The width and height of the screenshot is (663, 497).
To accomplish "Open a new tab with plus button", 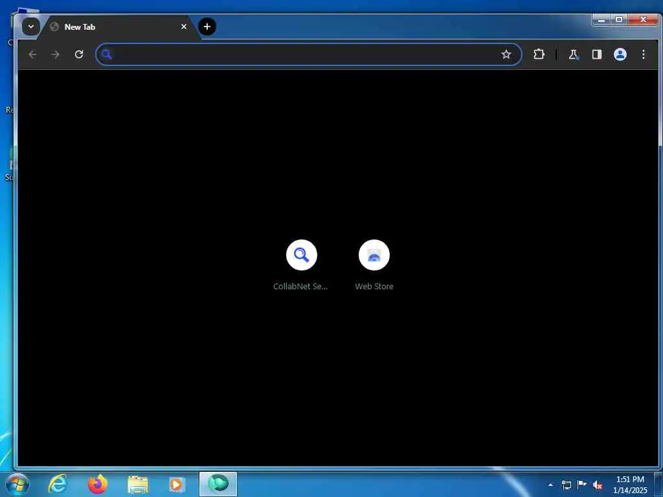I will tap(207, 27).
